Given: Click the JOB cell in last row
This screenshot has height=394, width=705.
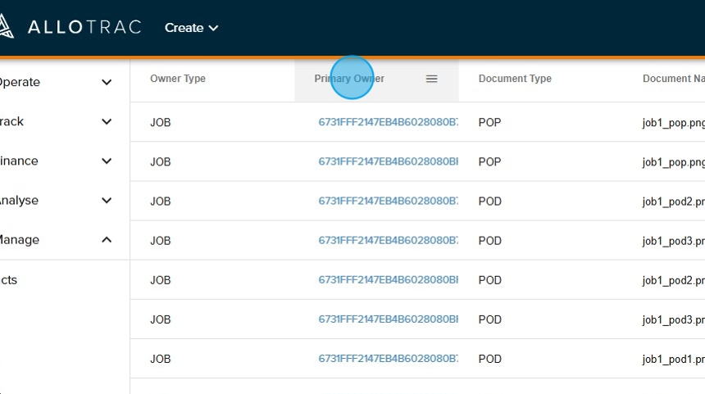Looking at the screenshot, I should click(x=161, y=359).
